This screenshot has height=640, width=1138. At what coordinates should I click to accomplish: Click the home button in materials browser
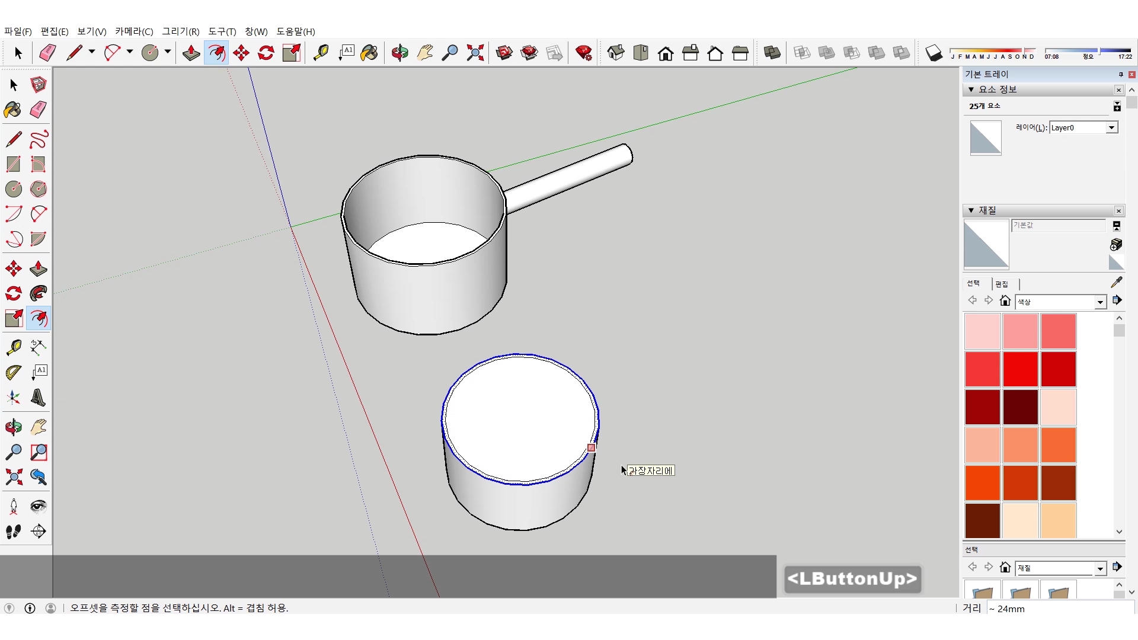[1005, 301]
